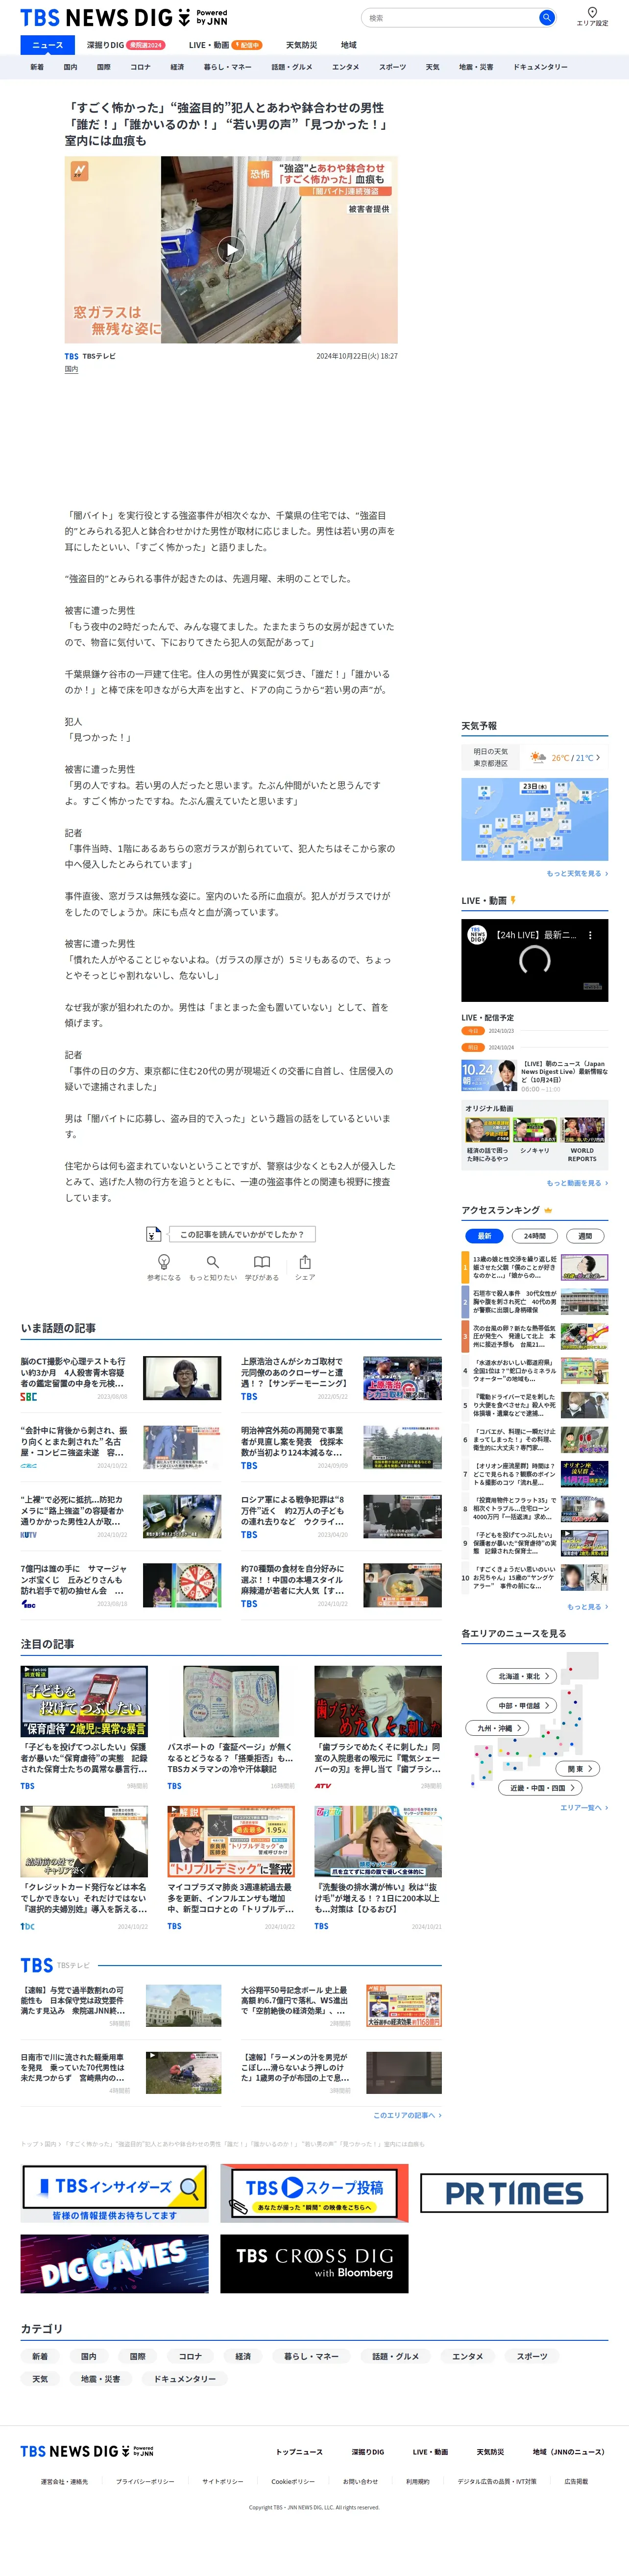629x2576 pixels.
Task: Click the TBS NEWS DIG channel avatar in player
Action: point(477,935)
